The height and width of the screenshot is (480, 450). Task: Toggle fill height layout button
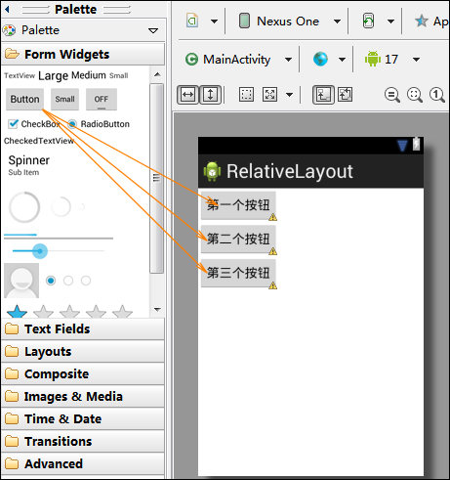tap(210, 95)
